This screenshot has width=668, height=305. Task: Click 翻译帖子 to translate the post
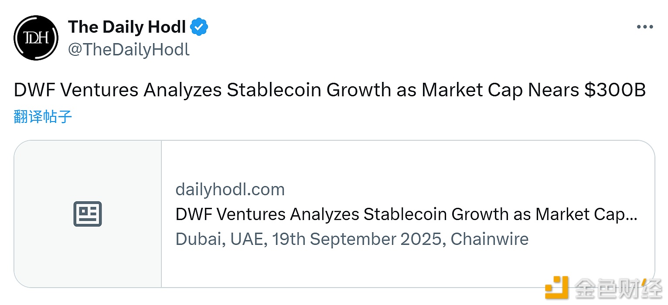click(x=43, y=116)
